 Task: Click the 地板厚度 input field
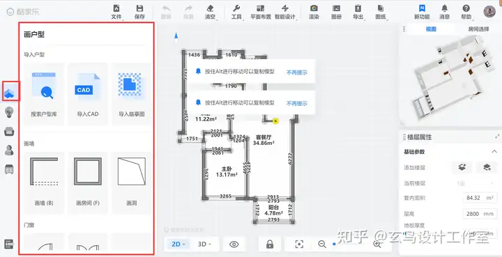[480, 233]
